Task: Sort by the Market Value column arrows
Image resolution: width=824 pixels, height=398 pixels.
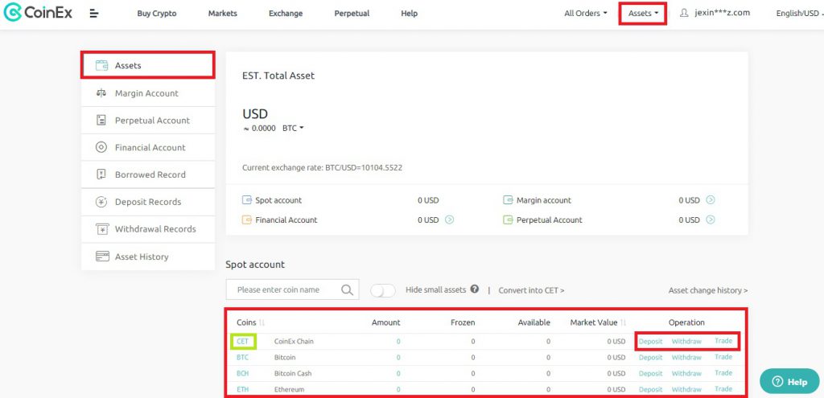Action: click(624, 322)
